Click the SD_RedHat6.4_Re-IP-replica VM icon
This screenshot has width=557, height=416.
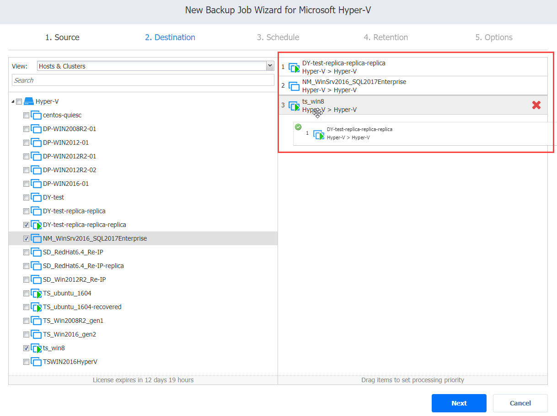click(36, 266)
